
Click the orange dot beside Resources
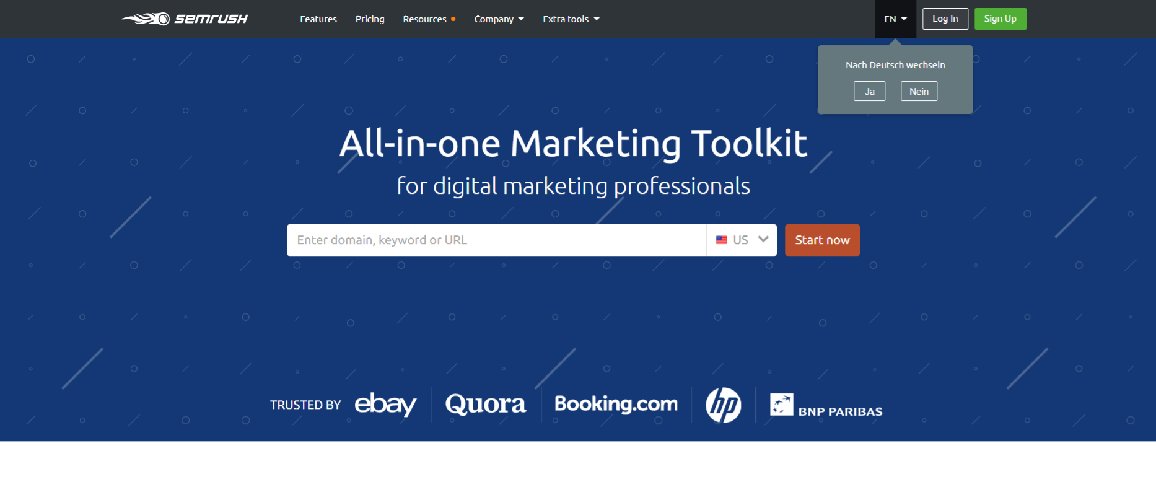[x=453, y=19]
